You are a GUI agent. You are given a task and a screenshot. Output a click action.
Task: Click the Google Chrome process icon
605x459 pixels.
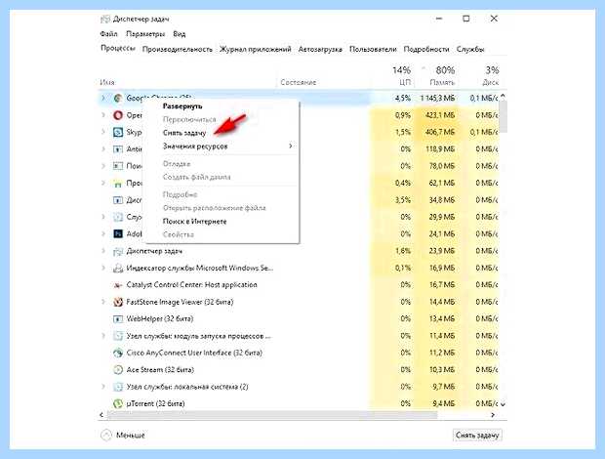[118, 98]
